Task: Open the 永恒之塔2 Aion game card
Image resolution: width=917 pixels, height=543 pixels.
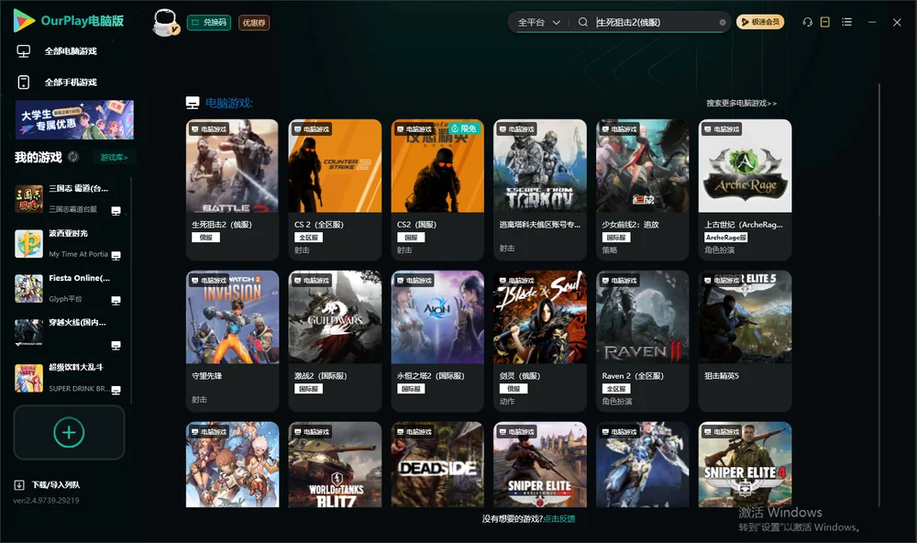Action: (437, 341)
